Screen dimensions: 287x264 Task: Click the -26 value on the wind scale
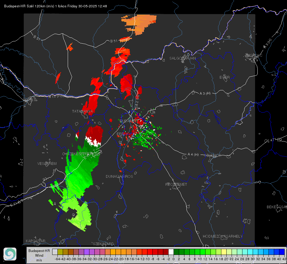[x=105, y=259]
